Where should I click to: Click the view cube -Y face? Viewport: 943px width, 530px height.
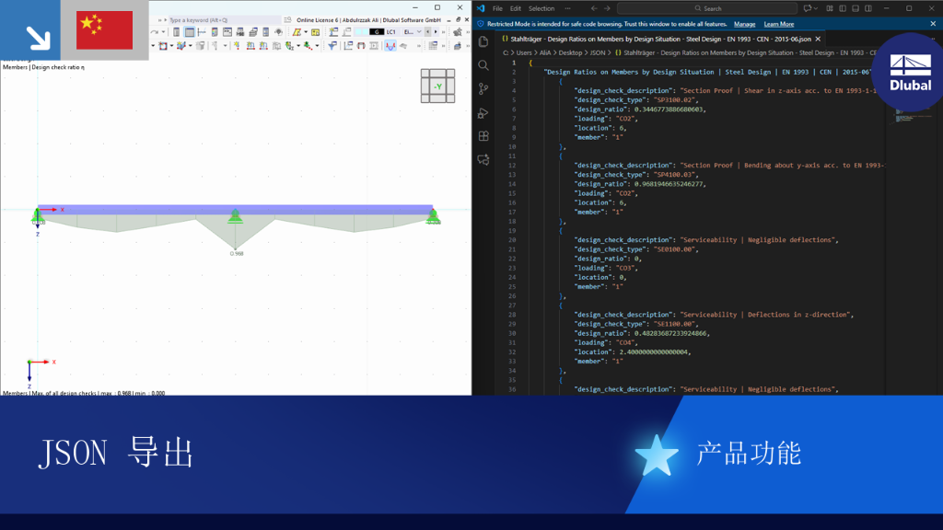pyautogui.click(x=437, y=86)
